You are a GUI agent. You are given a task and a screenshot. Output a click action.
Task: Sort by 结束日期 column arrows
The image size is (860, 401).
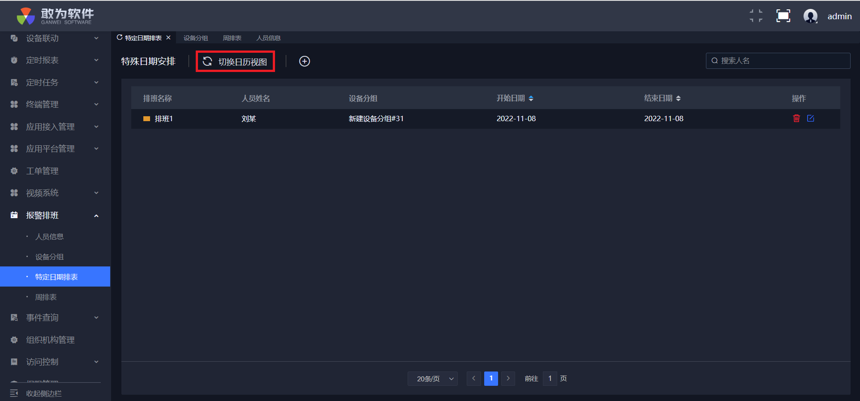(x=679, y=98)
